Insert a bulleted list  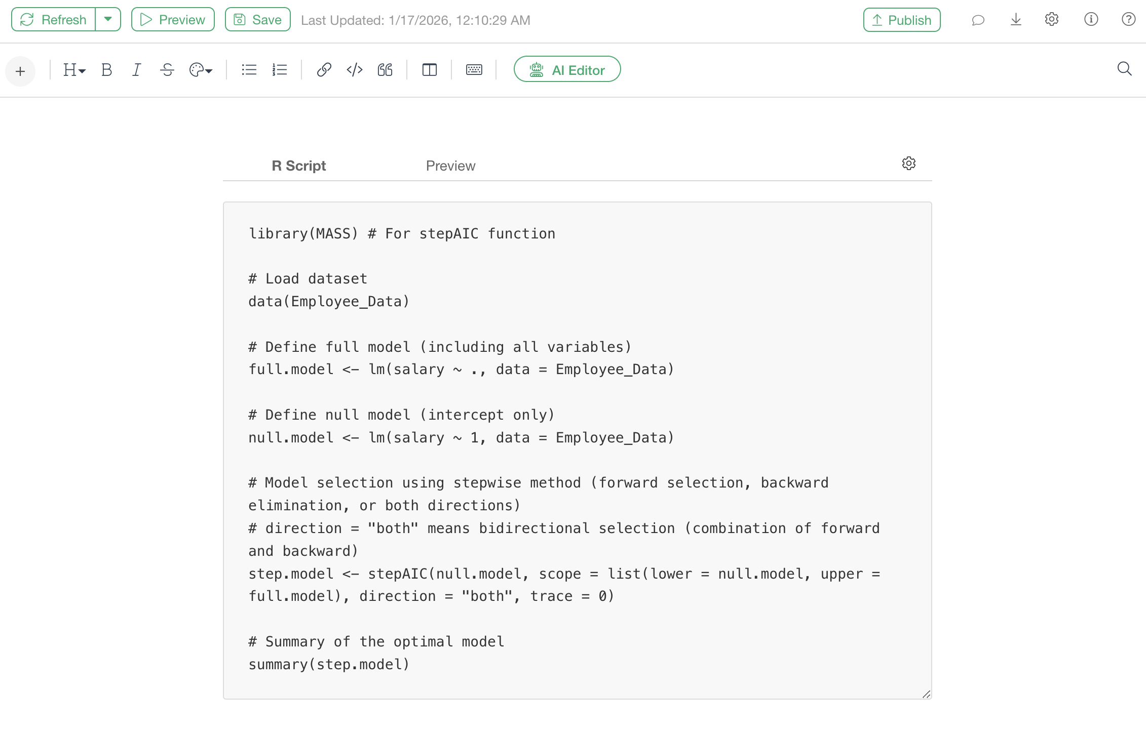pos(249,70)
